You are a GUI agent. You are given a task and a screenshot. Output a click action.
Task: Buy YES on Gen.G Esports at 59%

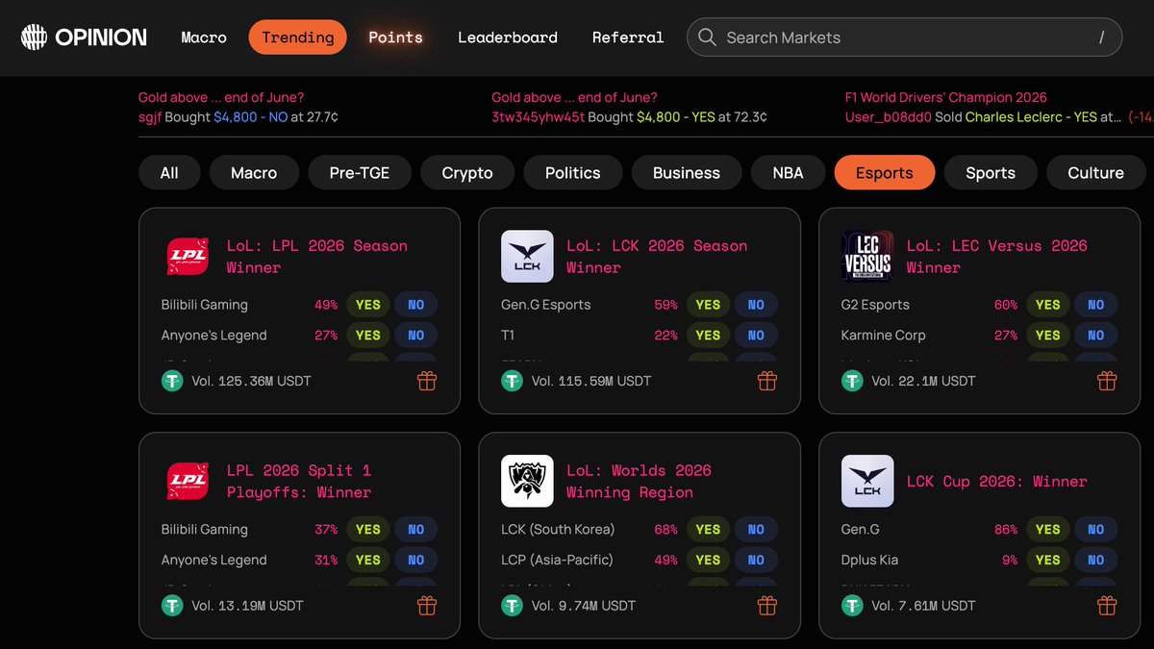tap(708, 305)
